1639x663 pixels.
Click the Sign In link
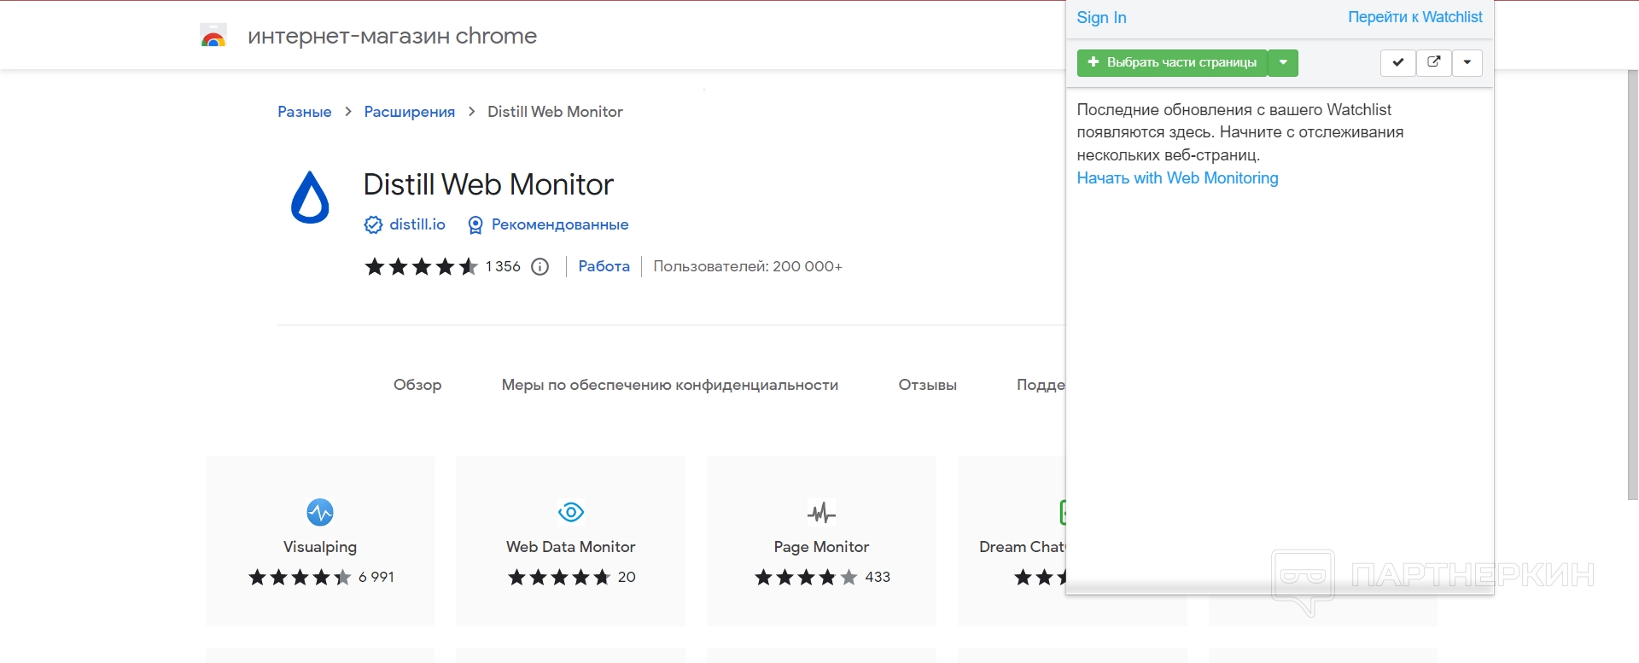pyautogui.click(x=1101, y=18)
